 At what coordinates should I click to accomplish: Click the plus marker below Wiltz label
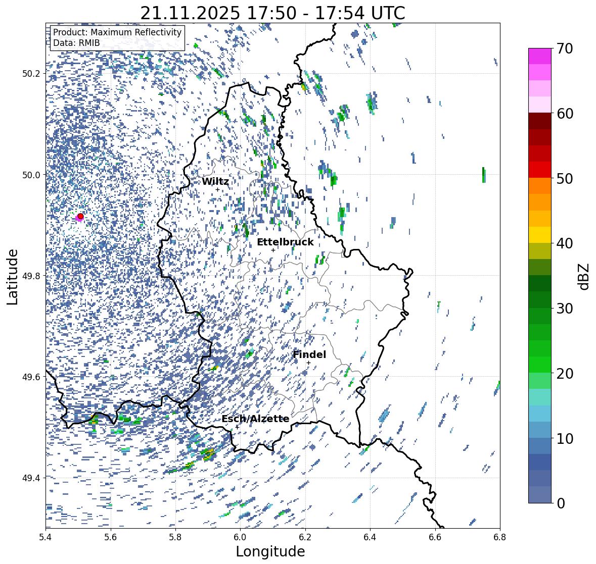pyautogui.click(x=217, y=189)
